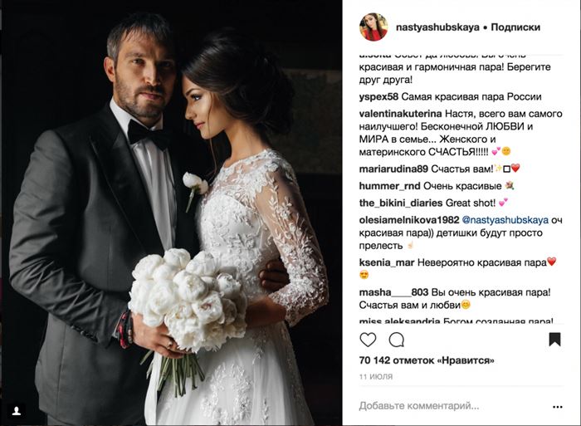Open the nastyashubskaya username in the header

pyautogui.click(x=437, y=27)
